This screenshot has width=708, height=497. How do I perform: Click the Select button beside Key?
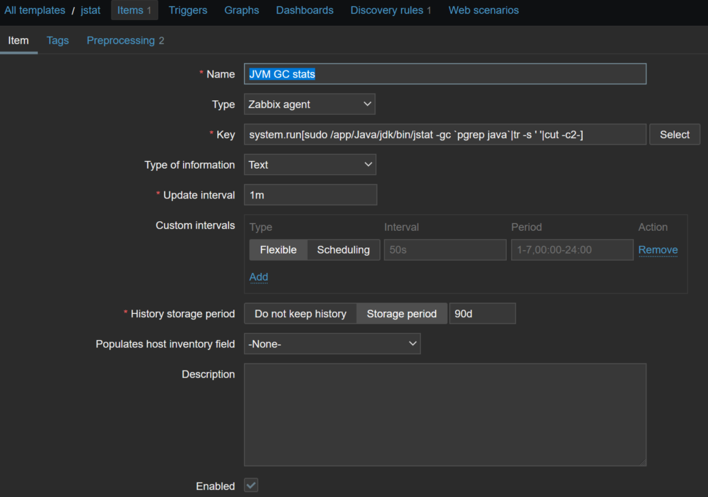(674, 135)
